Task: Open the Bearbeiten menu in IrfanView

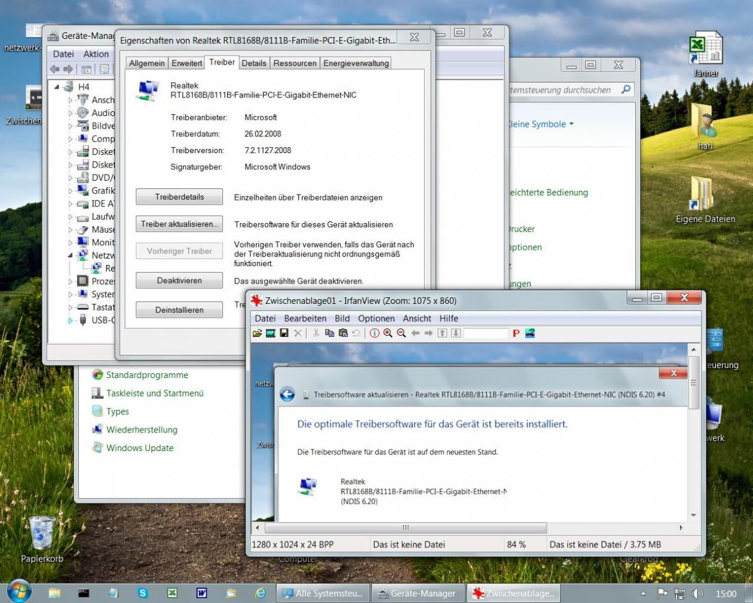Action: pos(305,318)
